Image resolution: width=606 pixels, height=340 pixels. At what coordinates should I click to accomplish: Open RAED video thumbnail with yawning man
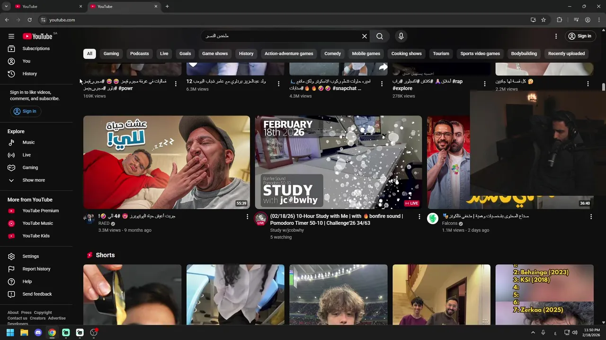(x=167, y=162)
